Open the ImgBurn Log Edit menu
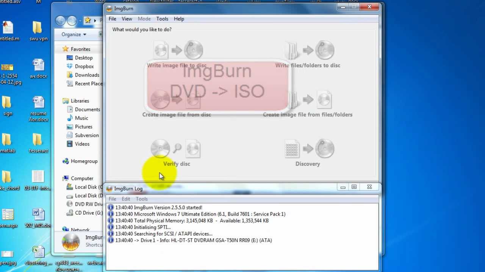The height and width of the screenshot is (272, 485). (126, 199)
